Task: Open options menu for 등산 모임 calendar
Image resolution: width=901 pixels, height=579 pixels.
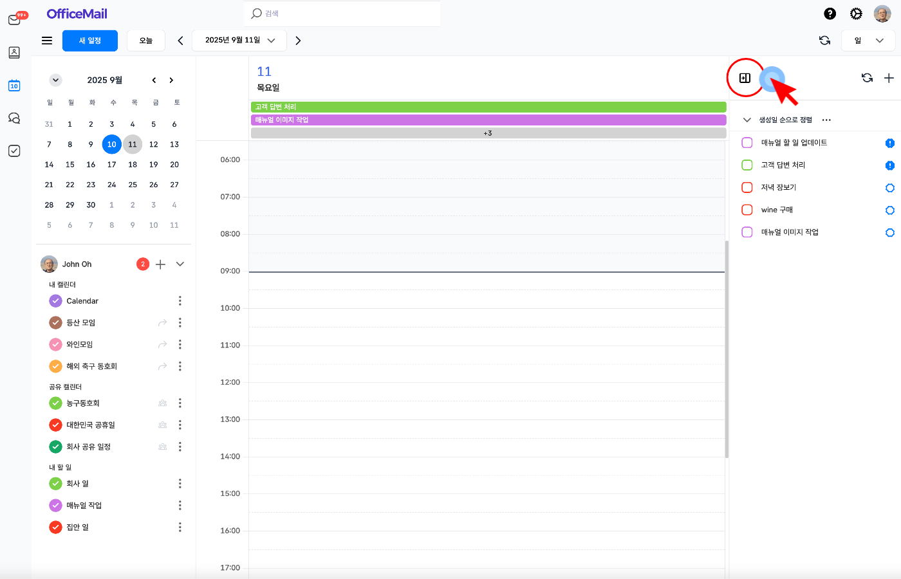Action: tap(180, 323)
